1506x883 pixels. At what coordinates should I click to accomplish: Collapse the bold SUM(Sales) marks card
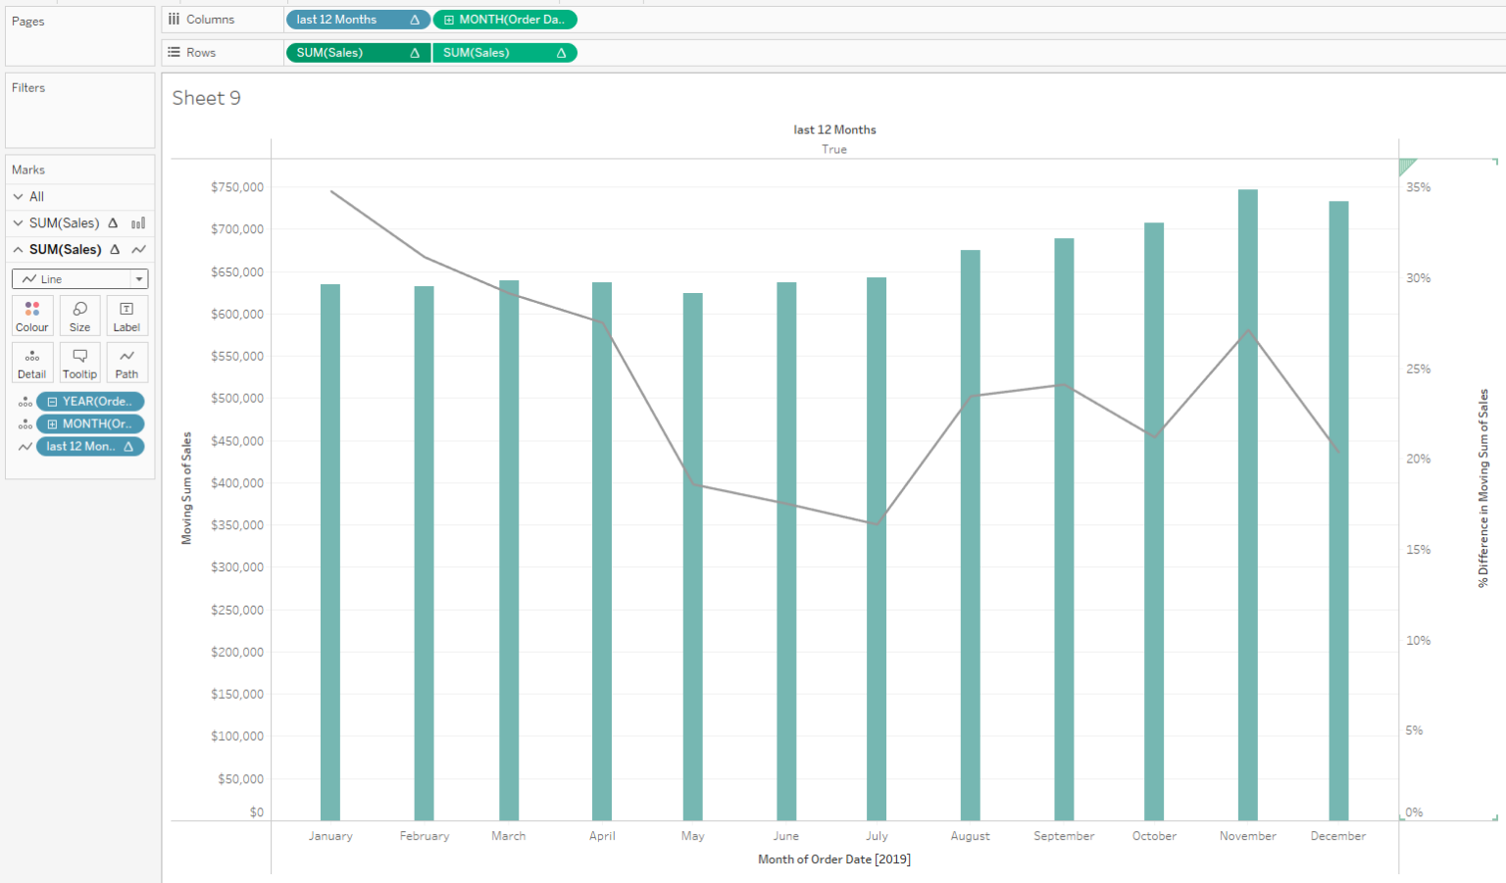click(x=17, y=249)
